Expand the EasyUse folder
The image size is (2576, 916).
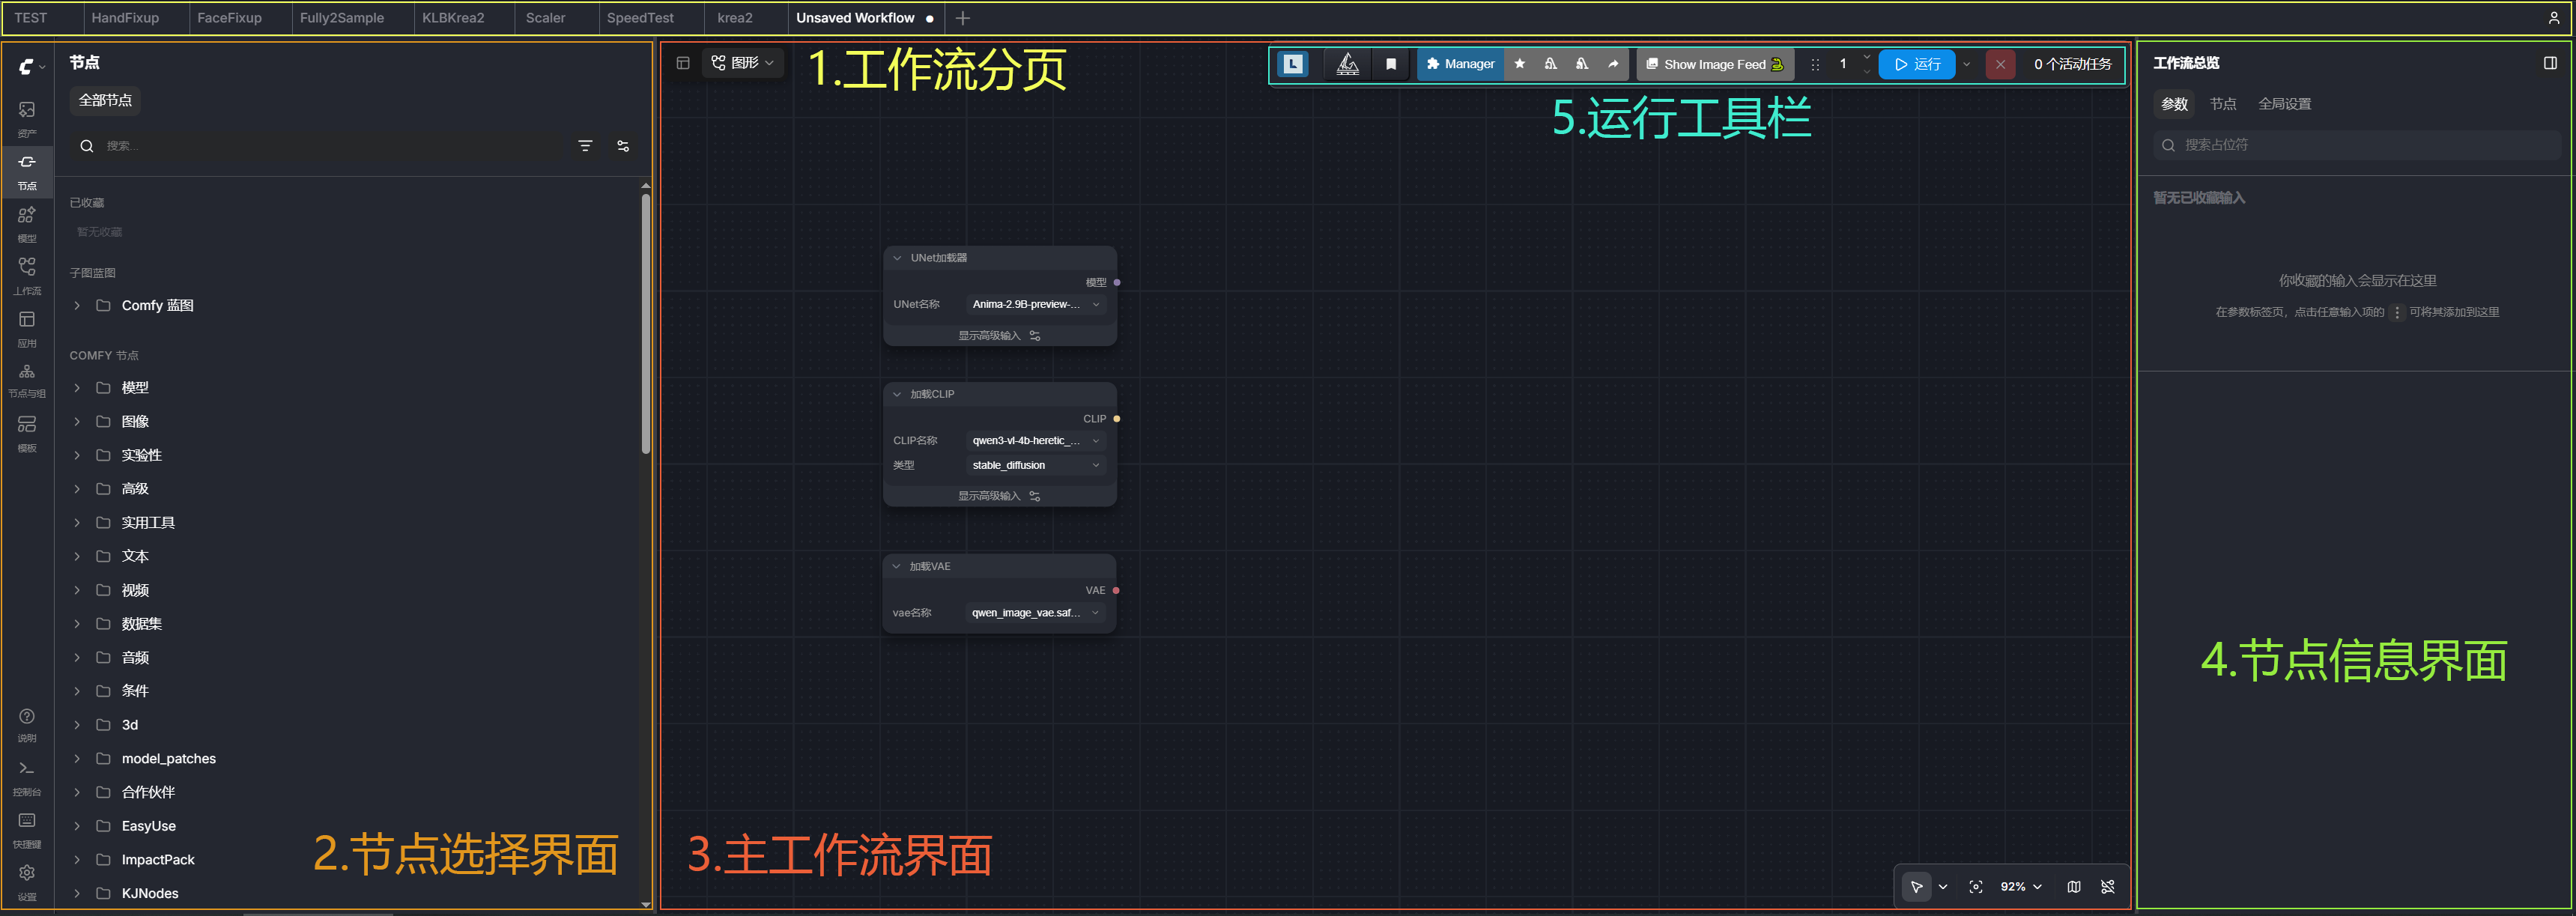pyautogui.click(x=77, y=825)
